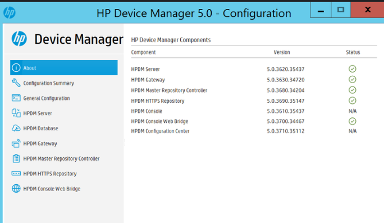Click the Configuration Summary wrench icon
Viewport: 384px width, 223px height.
16,83
